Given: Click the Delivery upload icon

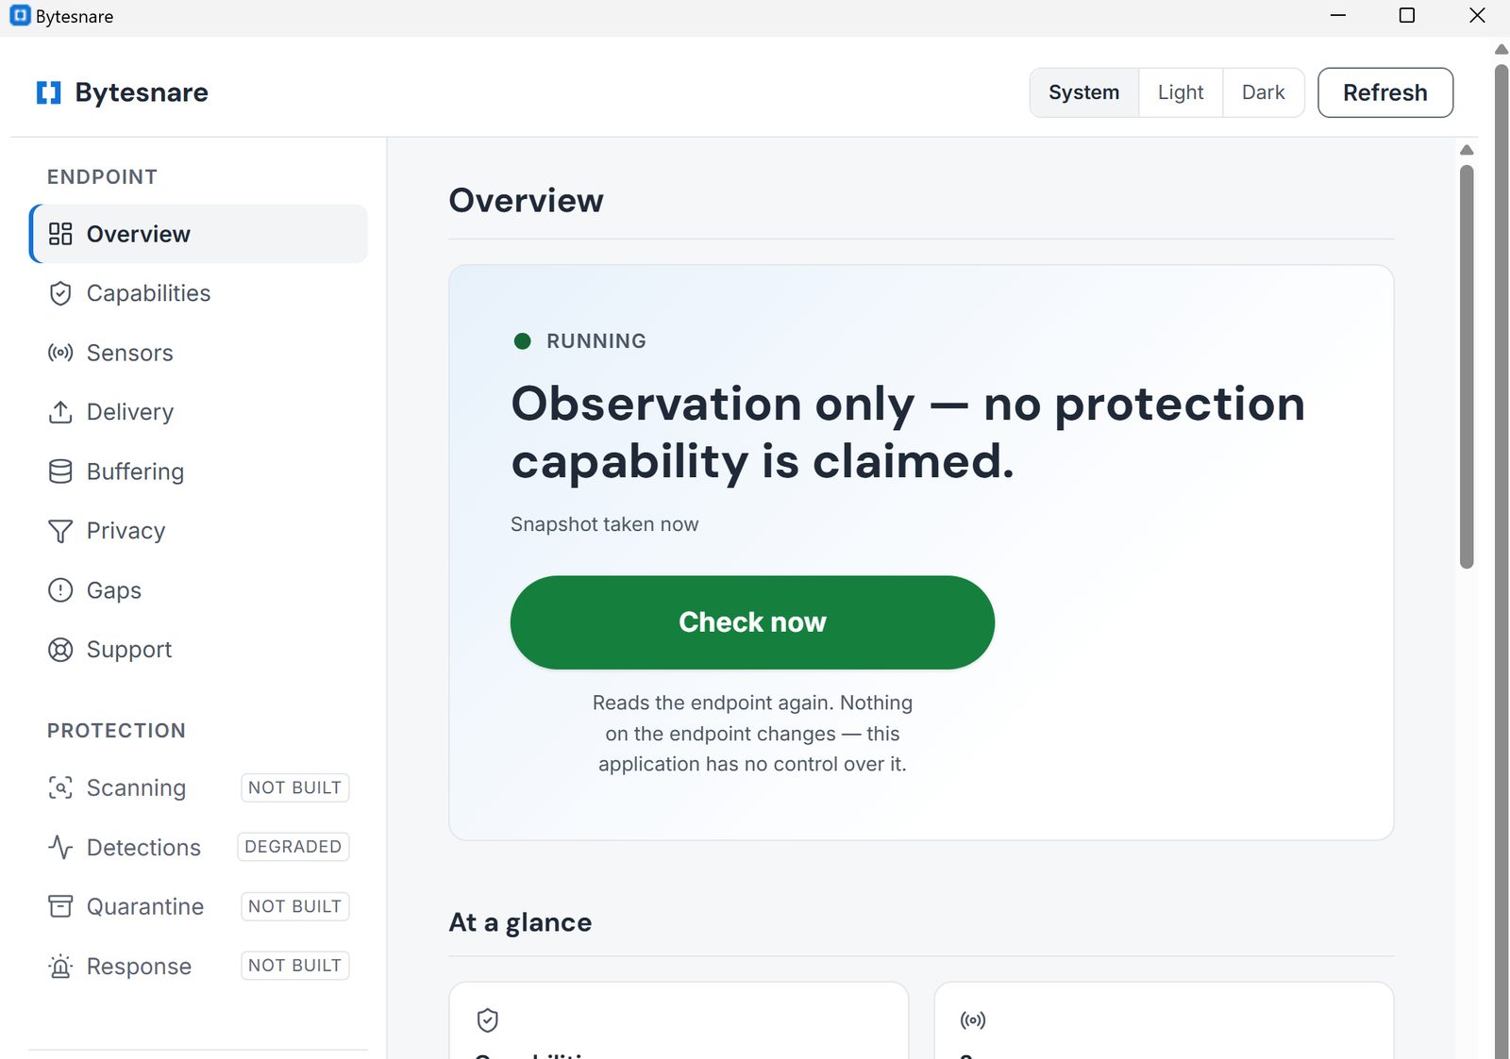Looking at the screenshot, I should click(60, 412).
